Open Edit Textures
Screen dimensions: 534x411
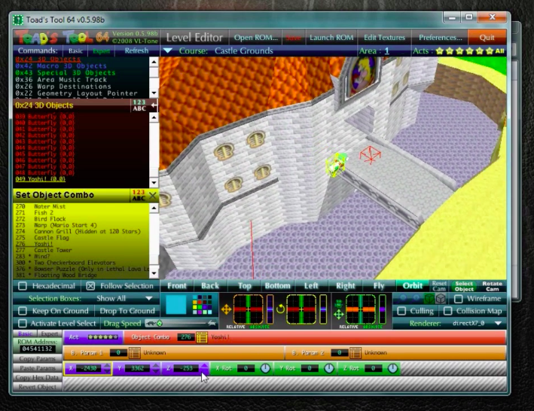click(384, 38)
